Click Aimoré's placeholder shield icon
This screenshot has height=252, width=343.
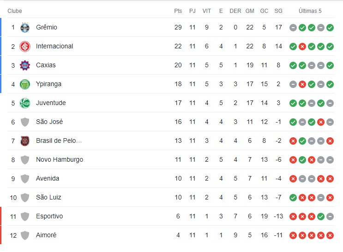pos(25,235)
